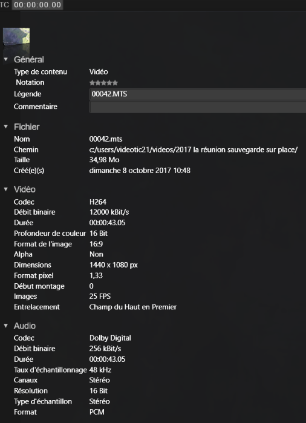Screen dimensions: 306x423
Task: Set rating to first star
Action: pyautogui.click(x=92, y=83)
